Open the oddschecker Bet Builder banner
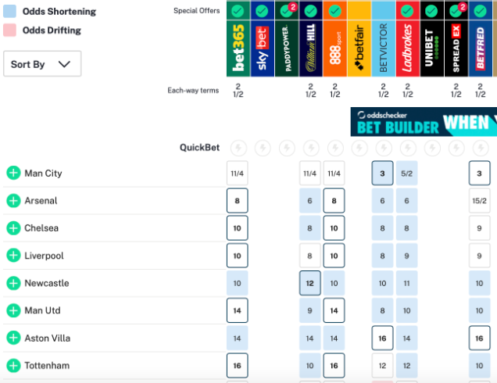Image resolution: width=497 pixels, height=383 pixels. [x=423, y=122]
